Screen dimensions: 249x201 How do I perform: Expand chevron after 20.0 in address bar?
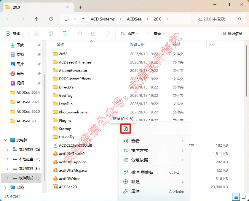pyautogui.click(x=168, y=19)
